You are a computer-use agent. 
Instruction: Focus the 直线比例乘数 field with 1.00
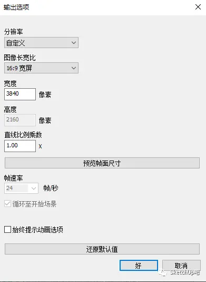click(x=20, y=146)
